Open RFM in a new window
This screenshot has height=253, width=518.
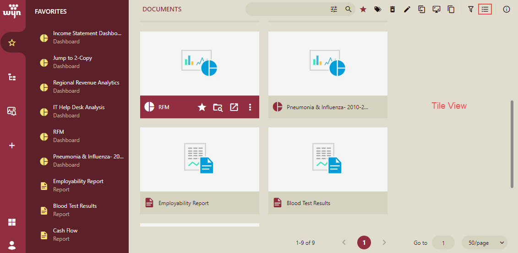234,107
